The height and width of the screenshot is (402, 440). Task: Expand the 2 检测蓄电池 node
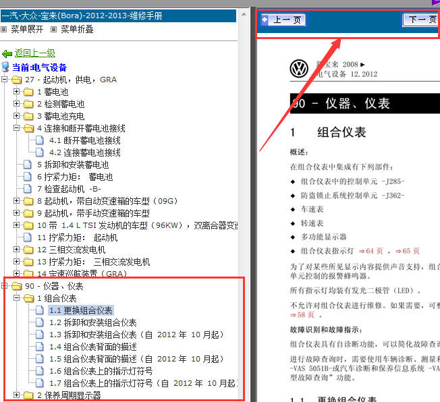pyautogui.click(x=17, y=104)
